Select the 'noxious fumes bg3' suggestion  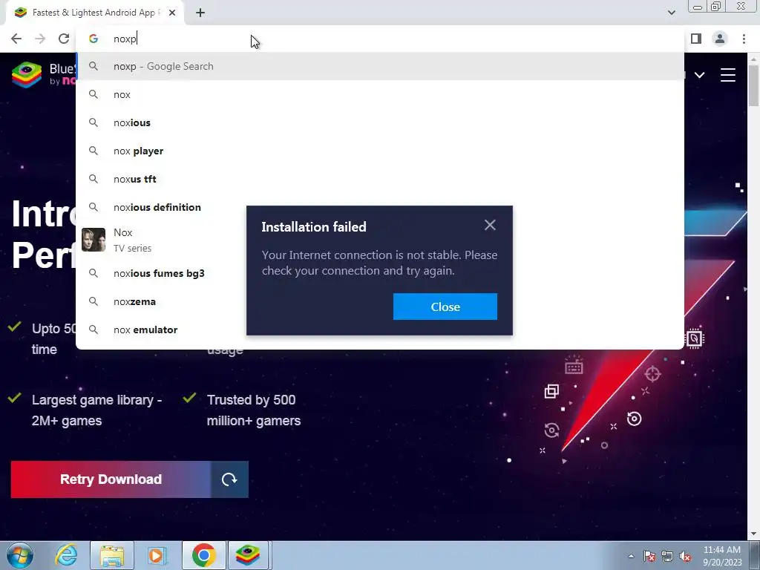point(161,273)
